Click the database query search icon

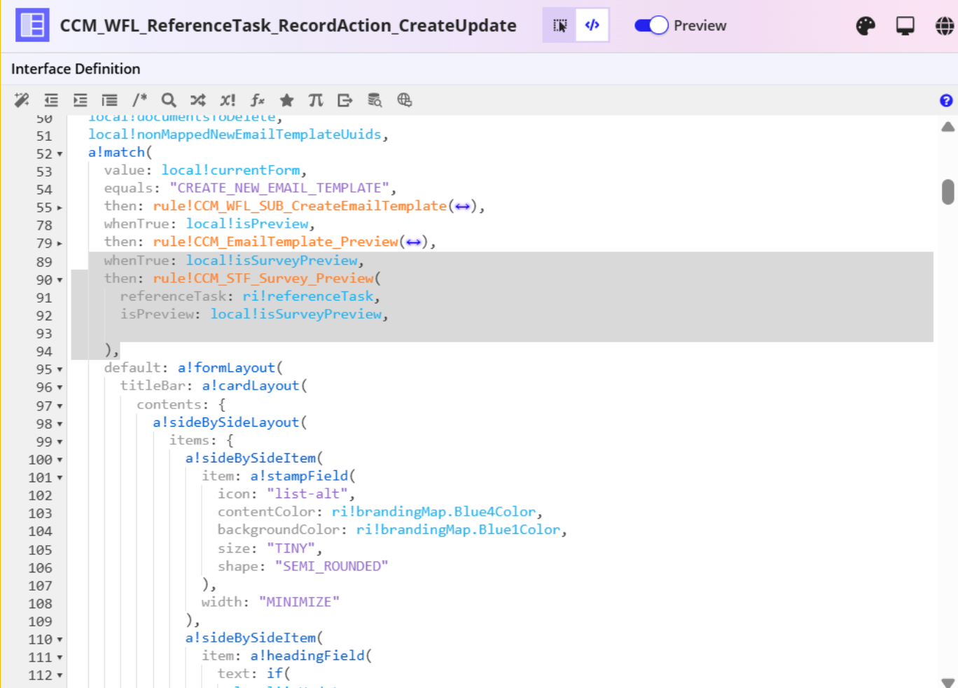(x=375, y=100)
